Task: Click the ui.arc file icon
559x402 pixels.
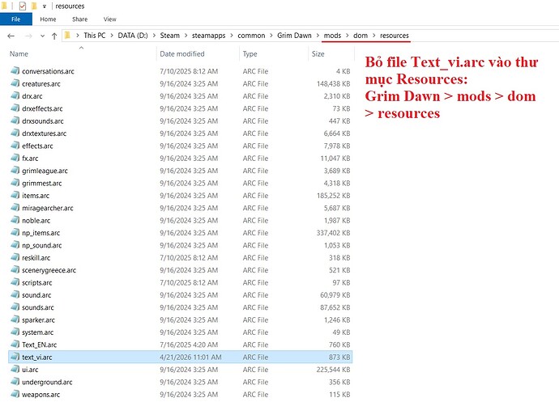Action: coord(15,369)
